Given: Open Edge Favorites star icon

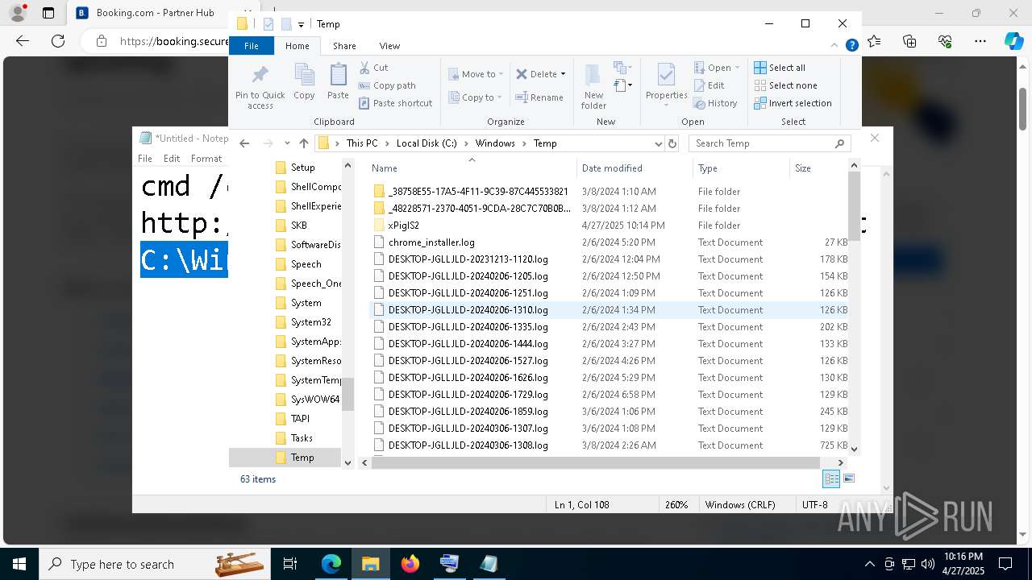Looking at the screenshot, I should [x=874, y=41].
